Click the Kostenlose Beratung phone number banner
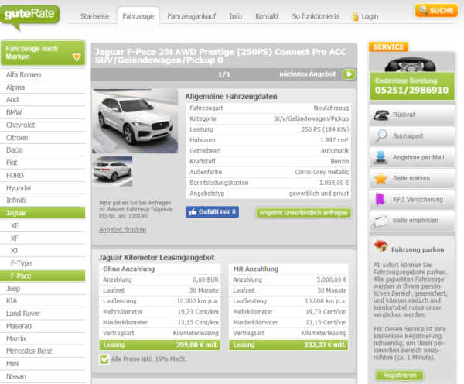This screenshot has width=464, height=384. (x=412, y=86)
